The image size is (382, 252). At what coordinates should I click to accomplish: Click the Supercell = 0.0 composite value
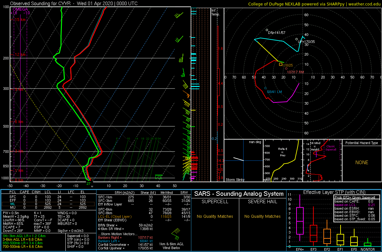tap(78, 236)
